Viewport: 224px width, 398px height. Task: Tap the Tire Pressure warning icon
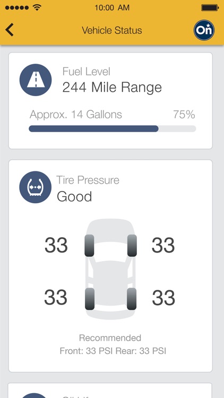pos(36,187)
